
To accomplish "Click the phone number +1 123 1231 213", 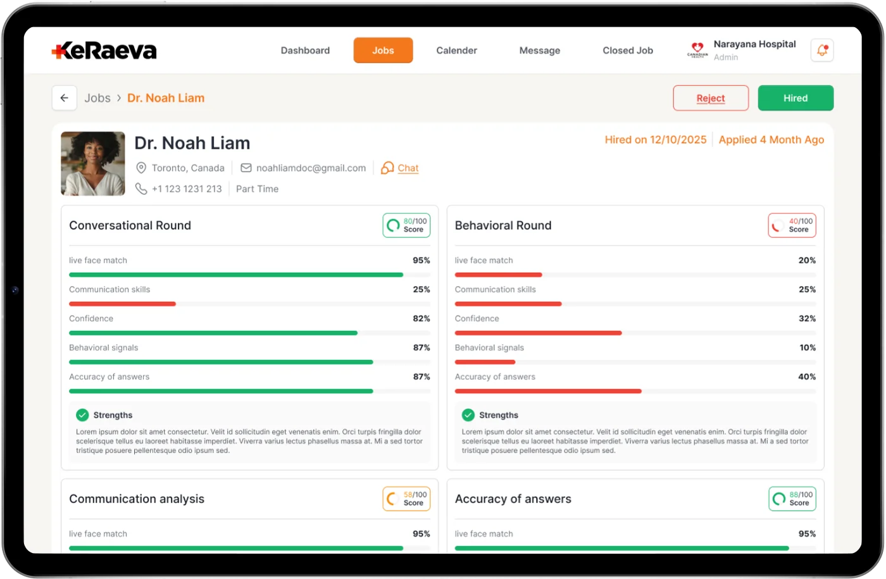I will (x=187, y=189).
